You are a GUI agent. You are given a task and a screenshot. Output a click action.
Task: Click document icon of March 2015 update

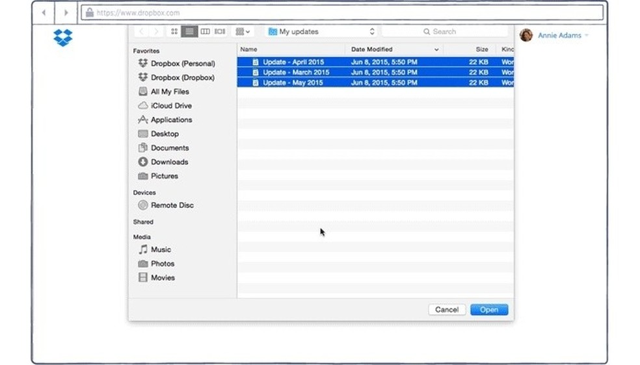[256, 72]
